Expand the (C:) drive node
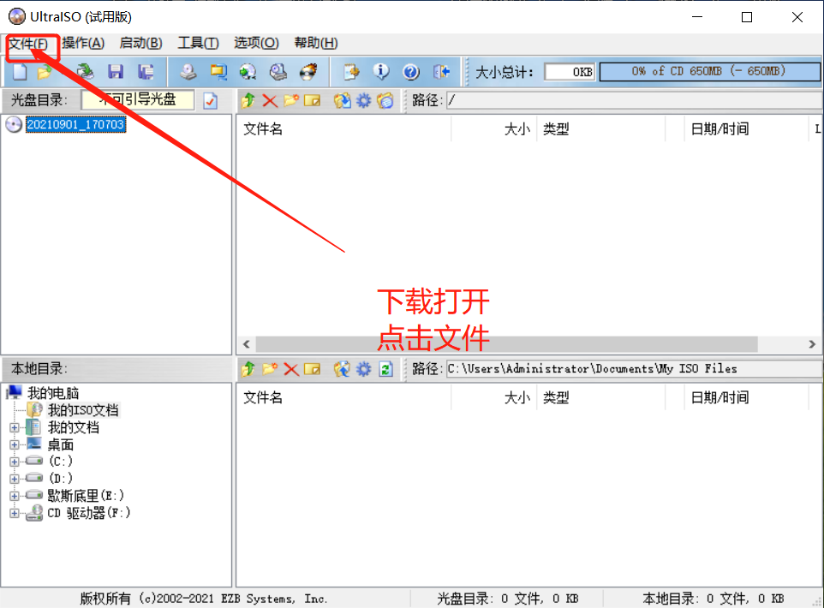The image size is (824, 608). (x=15, y=462)
